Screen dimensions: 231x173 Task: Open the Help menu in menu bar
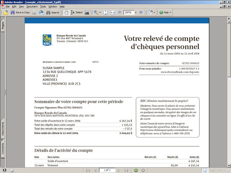point(62,7)
